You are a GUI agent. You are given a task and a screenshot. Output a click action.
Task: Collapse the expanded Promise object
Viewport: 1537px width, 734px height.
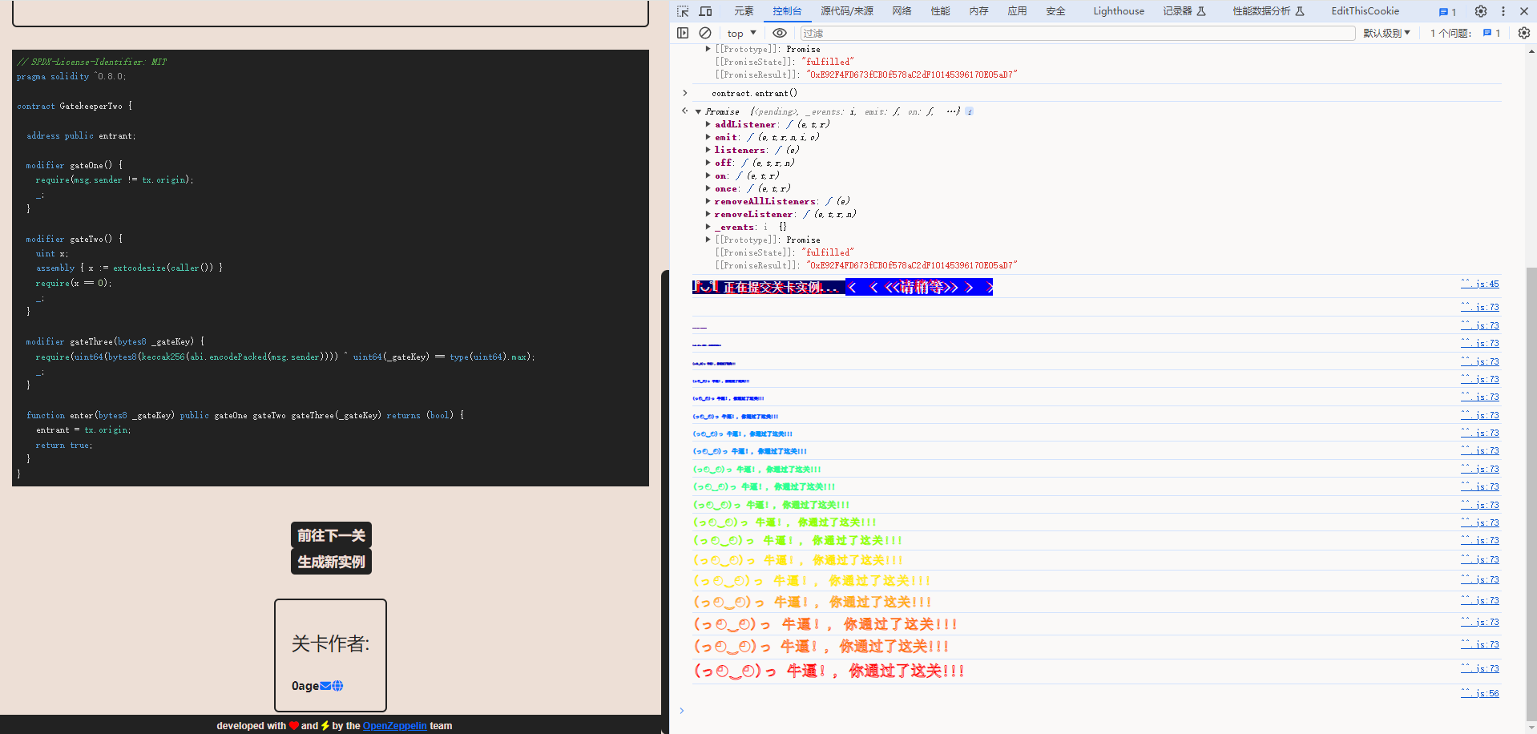point(699,111)
